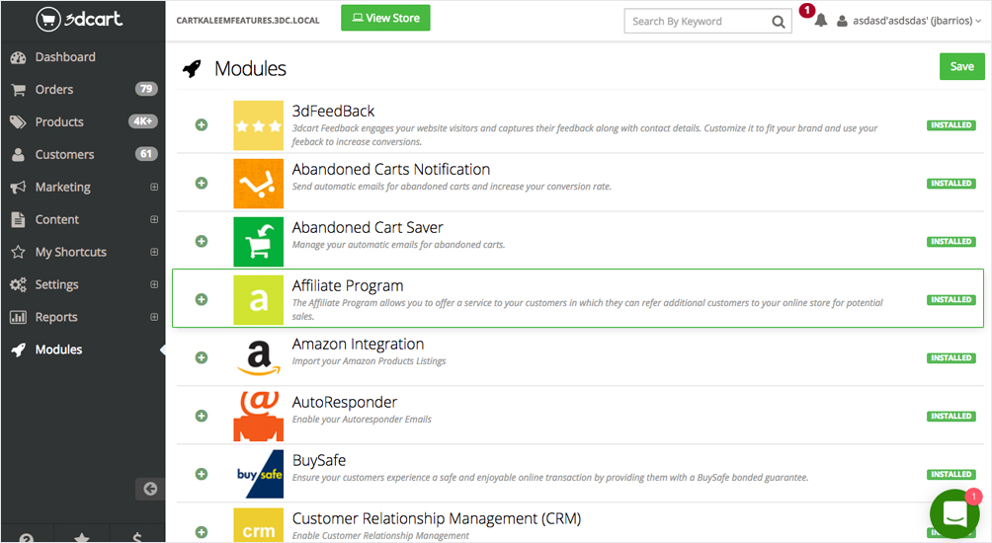The height and width of the screenshot is (543, 992).
Task: Click the search magnifier icon
Action: point(779,21)
